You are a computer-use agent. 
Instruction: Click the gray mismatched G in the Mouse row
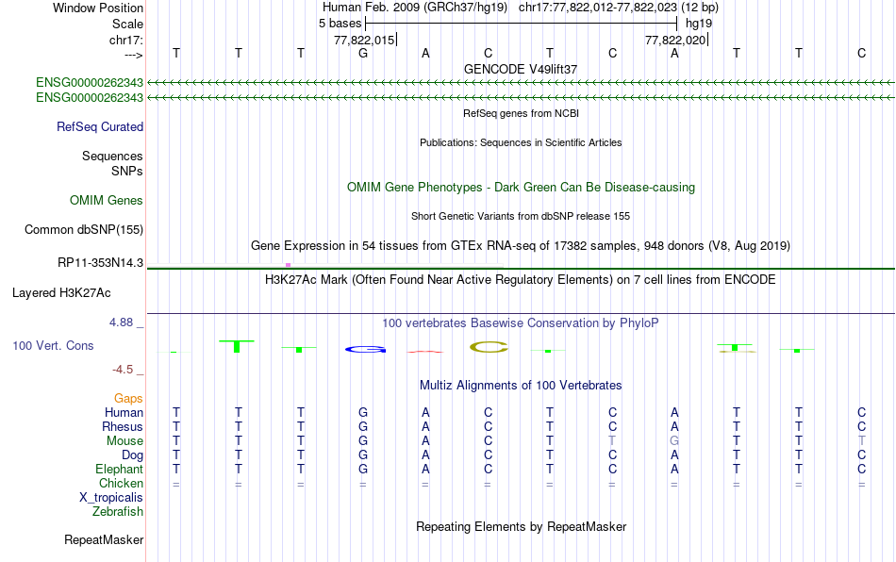pos(674,441)
